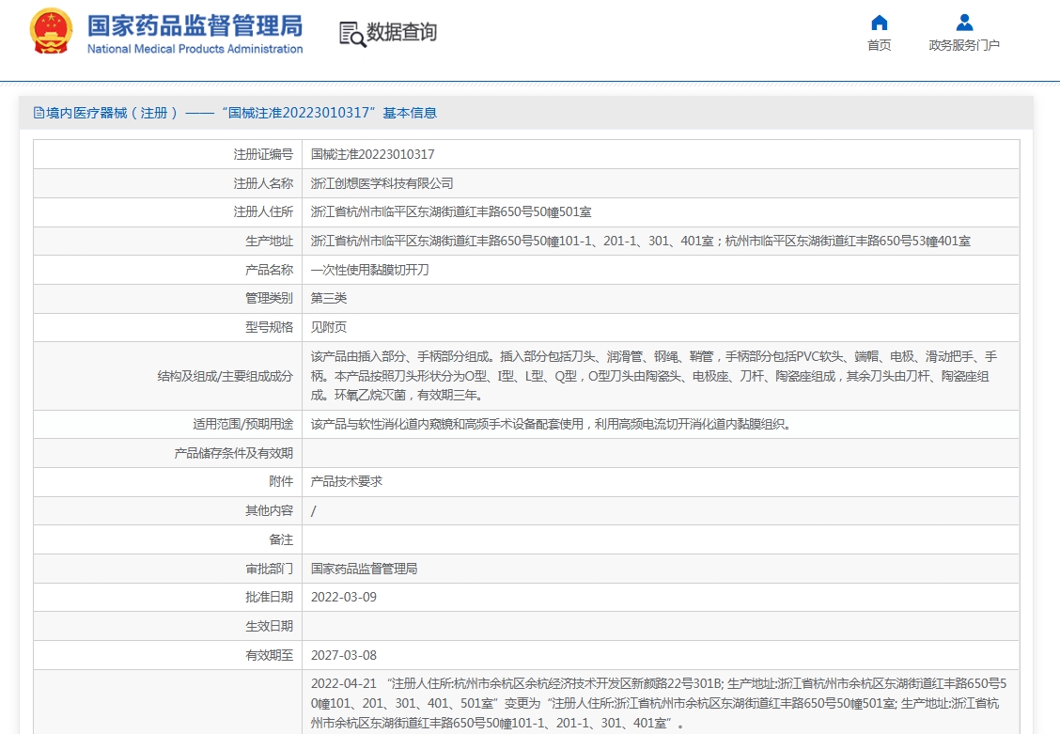Click the 型号规格 row label
This screenshot has height=734, width=1060.
269,327
